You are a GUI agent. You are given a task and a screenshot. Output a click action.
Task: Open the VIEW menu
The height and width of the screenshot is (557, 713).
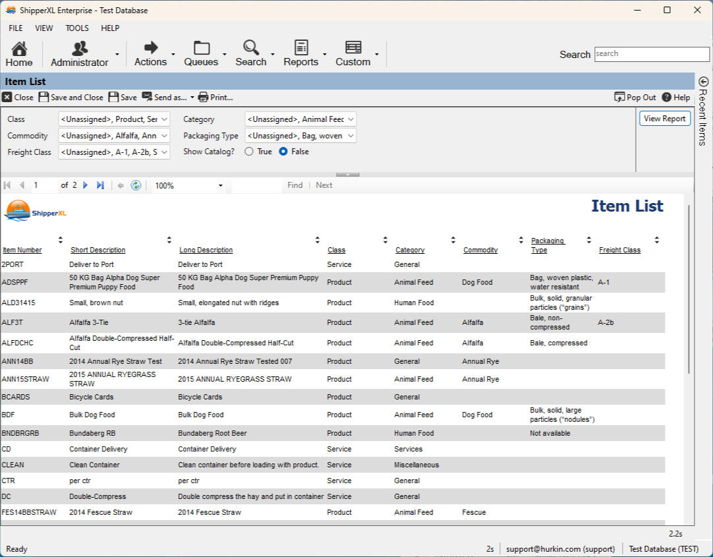point(44,28)
